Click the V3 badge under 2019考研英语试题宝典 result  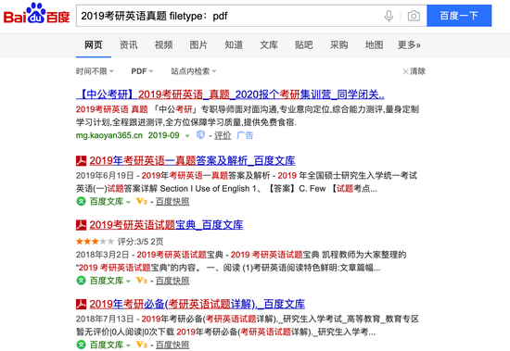point(142,281)
